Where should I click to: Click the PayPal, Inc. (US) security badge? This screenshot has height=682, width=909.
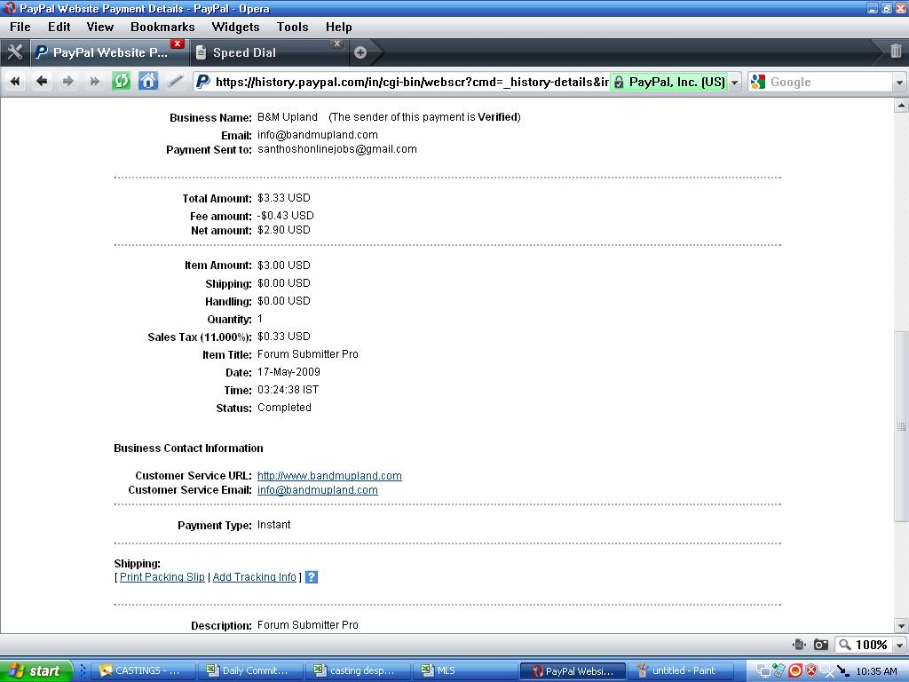[669, 83]
